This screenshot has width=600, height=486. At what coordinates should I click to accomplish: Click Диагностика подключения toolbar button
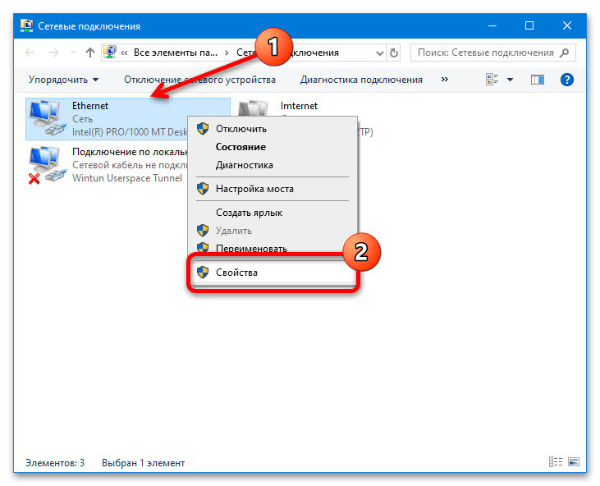coord(361,80)
